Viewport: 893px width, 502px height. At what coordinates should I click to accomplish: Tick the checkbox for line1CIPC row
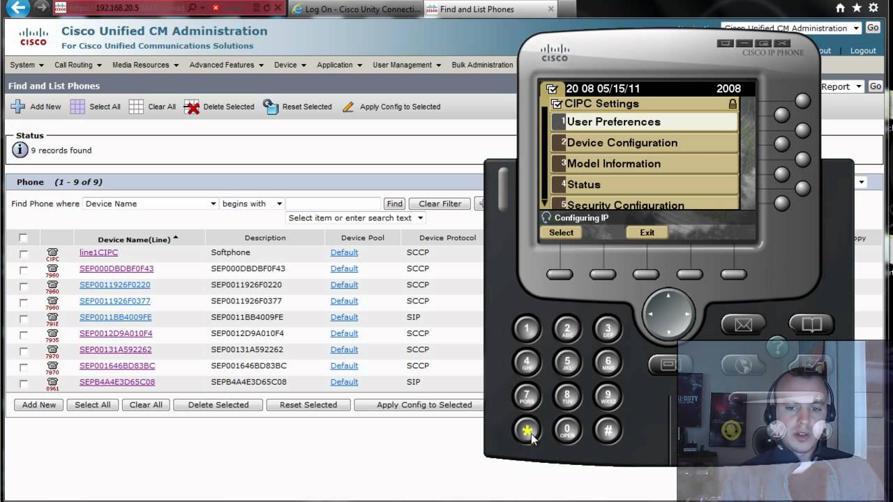(x=24, y=254)
